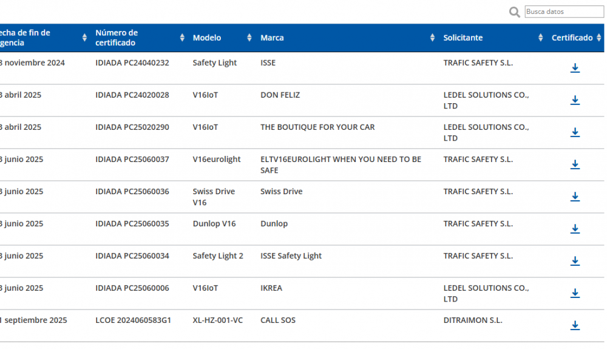Download Swiss Drive V16 certificate
This screenshot has height=349, width=607.
coord(575,197)
